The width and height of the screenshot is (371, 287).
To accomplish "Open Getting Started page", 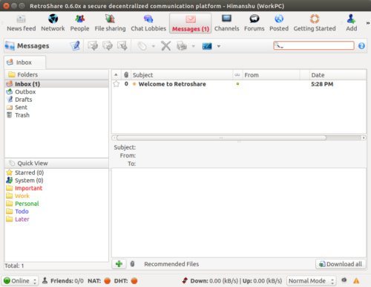I will pos(315,23).
